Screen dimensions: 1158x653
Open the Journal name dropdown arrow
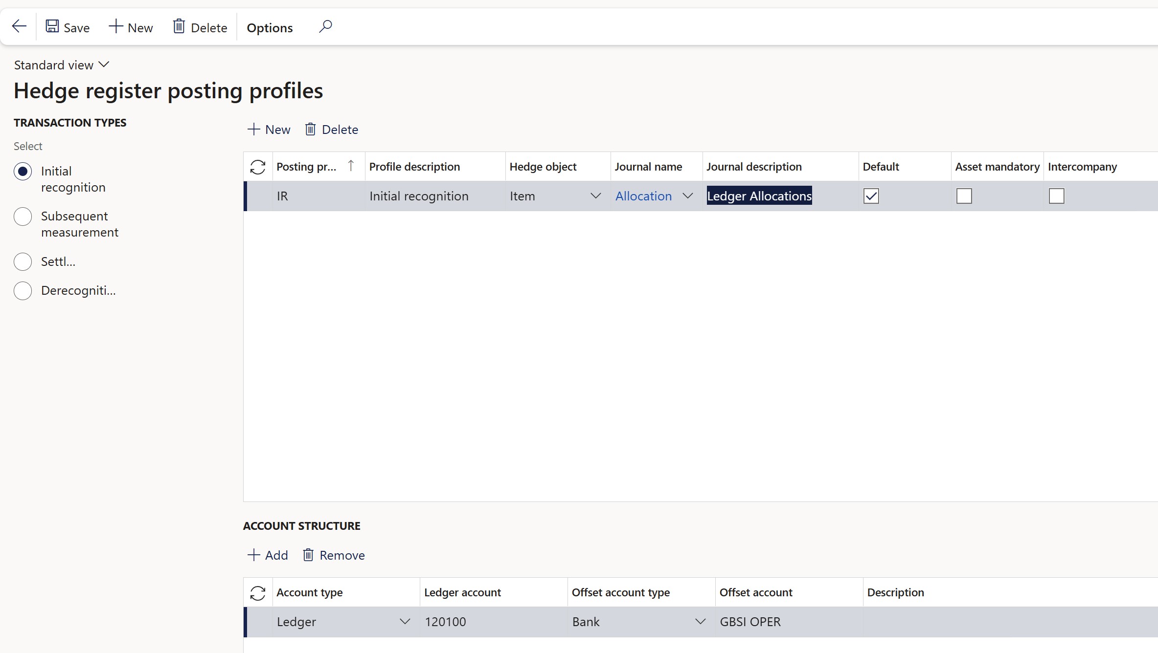click(x=687, y=196)
